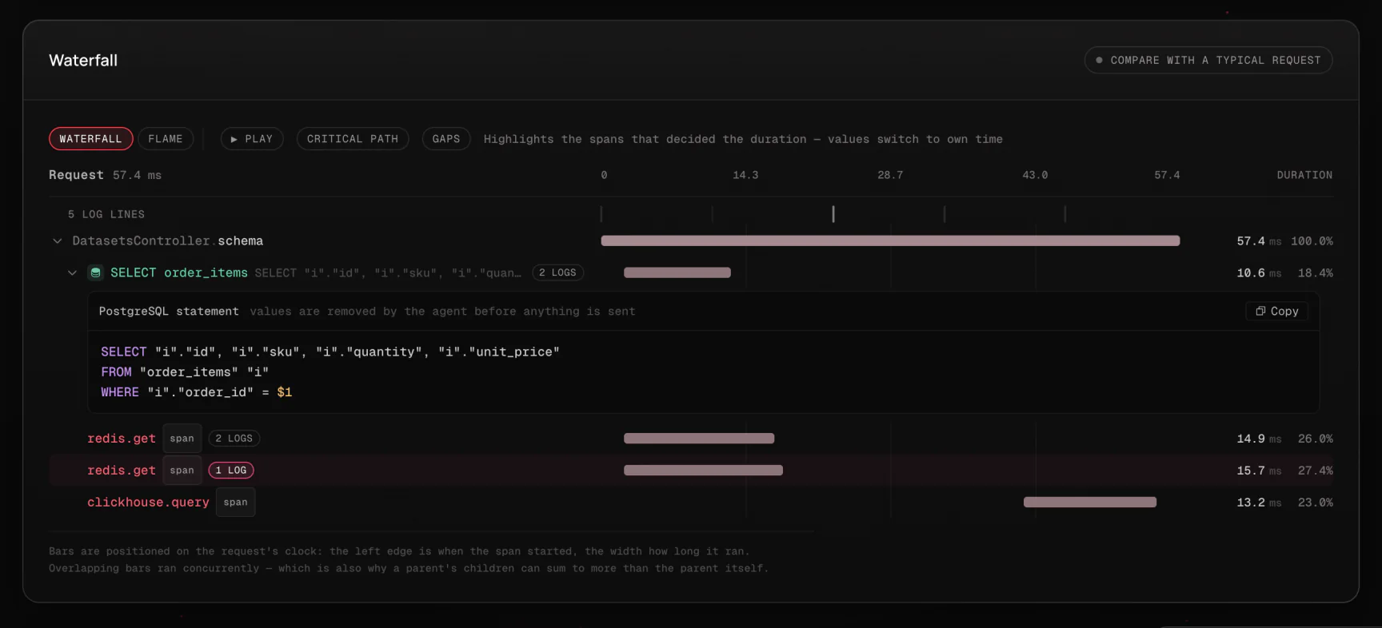Click the SELECT order_items span name
The width and height of the screenshot is (1382, 628).
click(x=179, y=272)
